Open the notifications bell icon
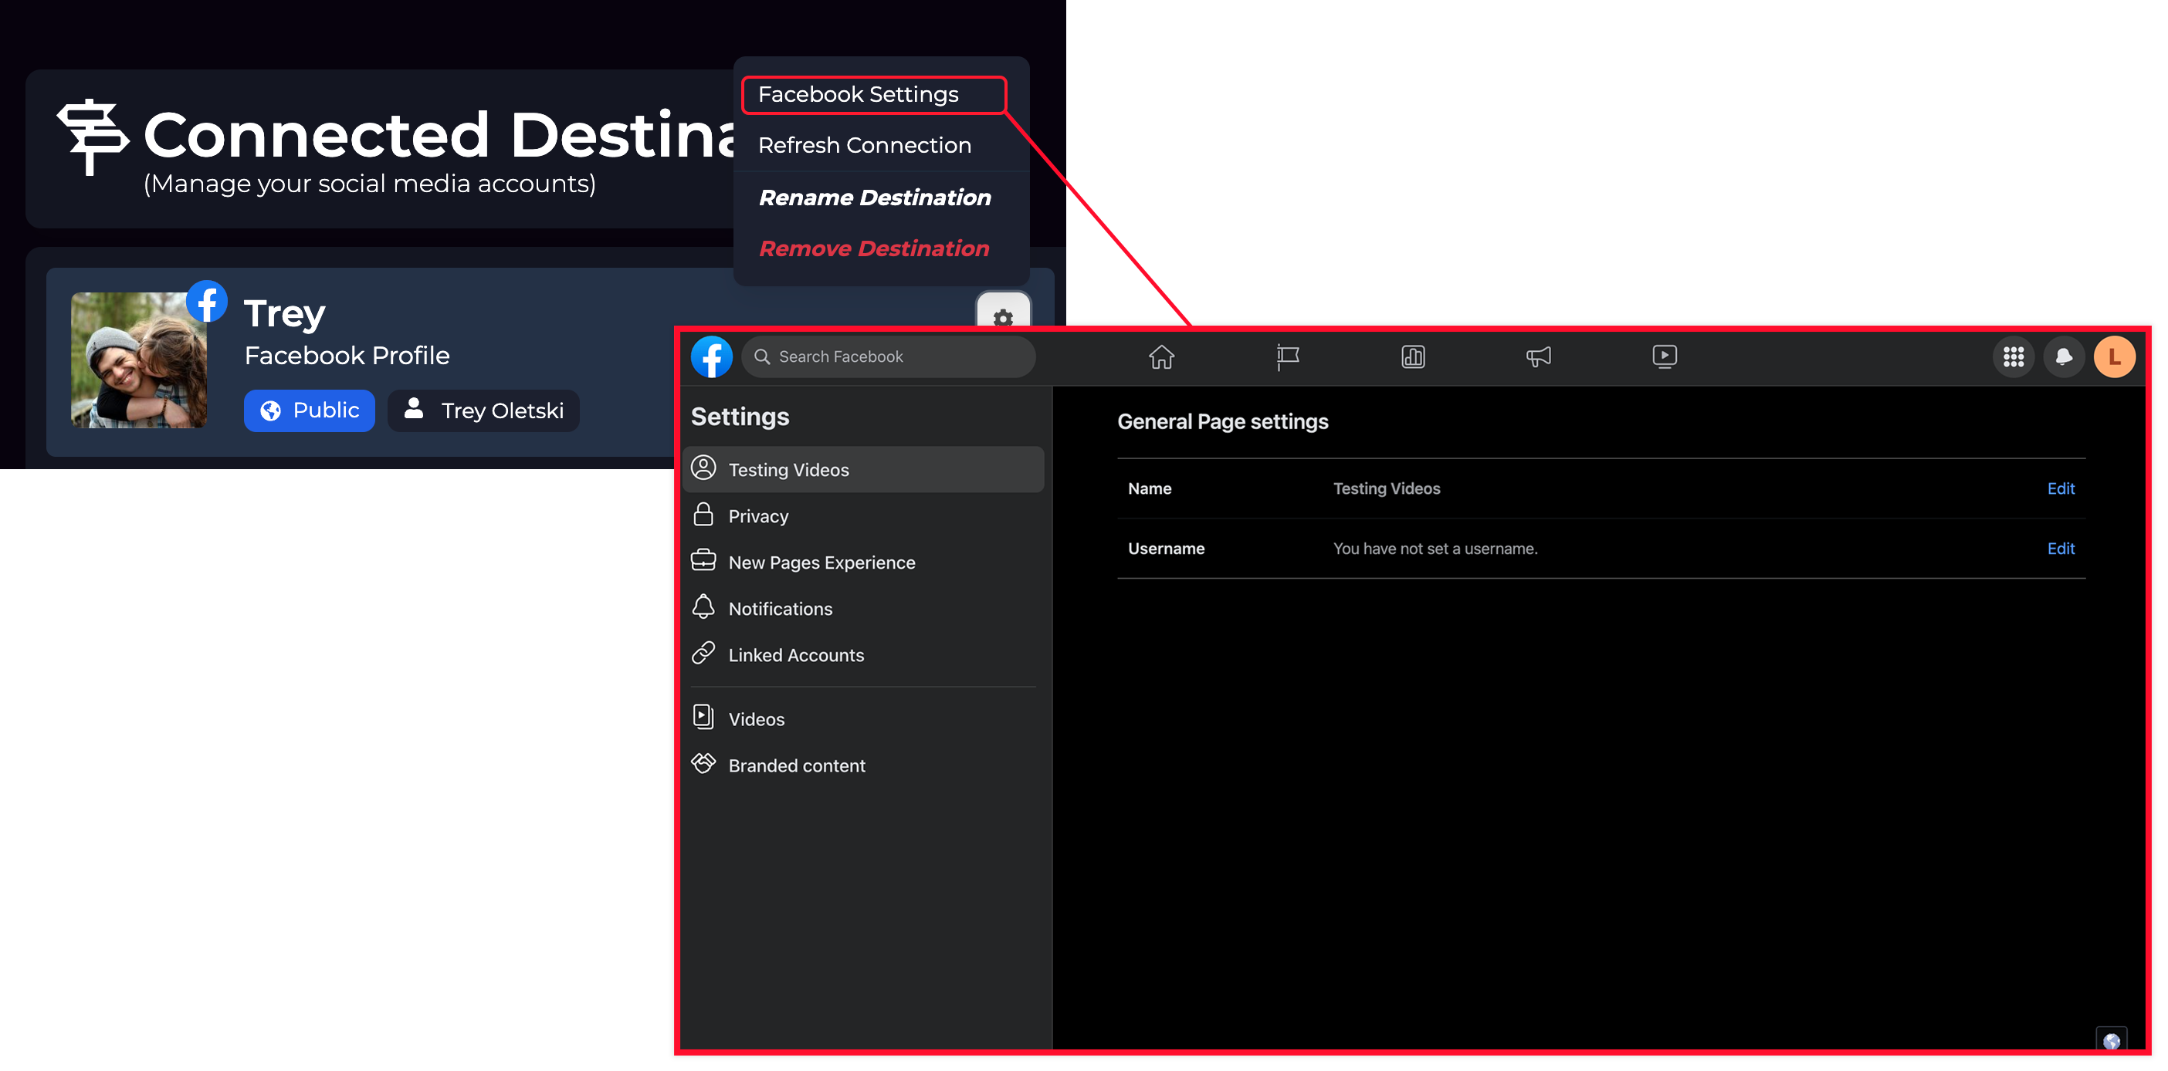The image size is (2168, 1071). 2064,356
